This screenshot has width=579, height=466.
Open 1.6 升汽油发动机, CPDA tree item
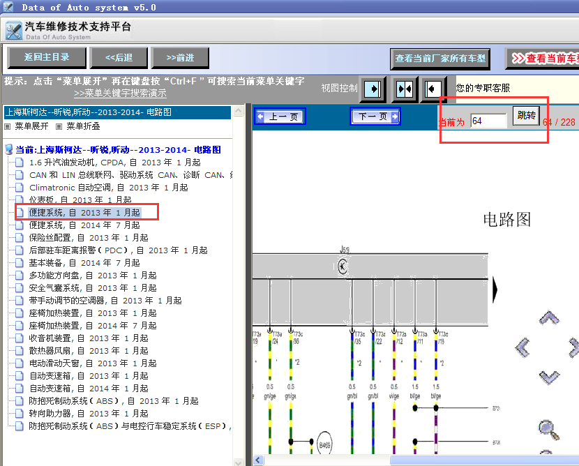(115, 163)
